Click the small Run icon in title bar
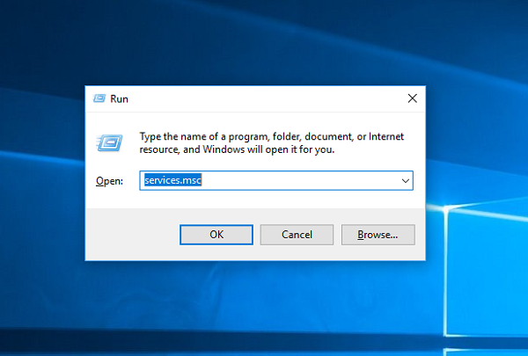 pos(99,99)
